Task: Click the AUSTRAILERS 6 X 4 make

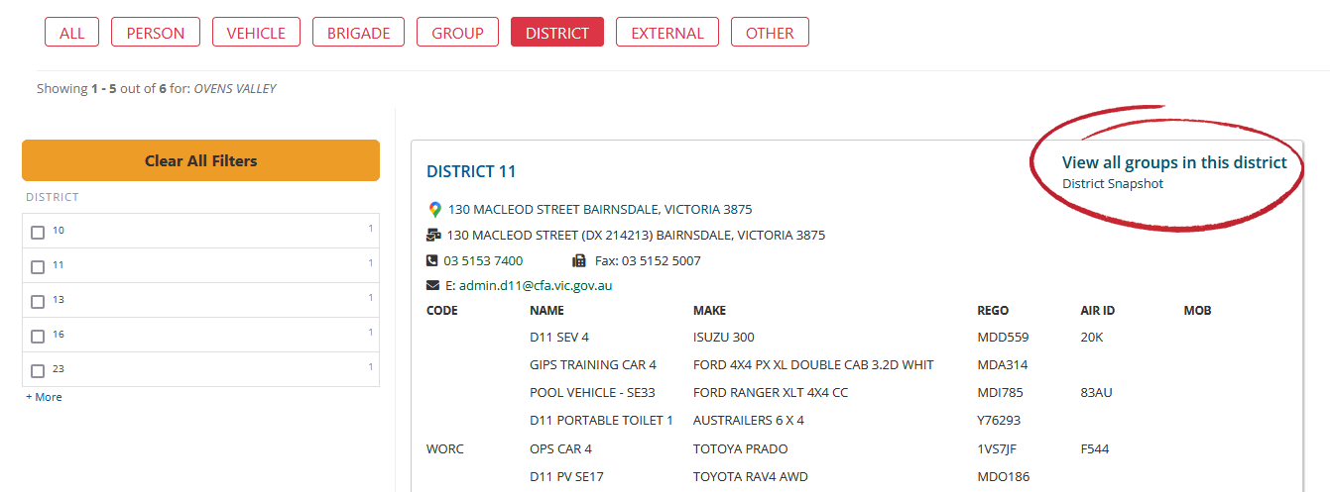Action: (749, 421)
